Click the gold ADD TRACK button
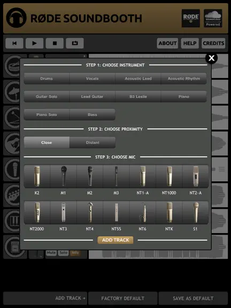The width and height of the screenshot is (231, 308). click(115, 240)
